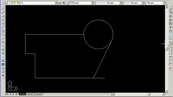Select the Polygon tool
Viewport: 173px width, 97px height.
(3, 20)
